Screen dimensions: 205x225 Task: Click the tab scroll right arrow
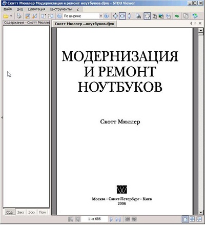click(195, 24)
